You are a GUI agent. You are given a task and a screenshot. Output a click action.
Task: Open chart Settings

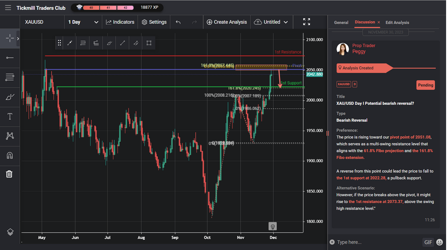(154, 22)
